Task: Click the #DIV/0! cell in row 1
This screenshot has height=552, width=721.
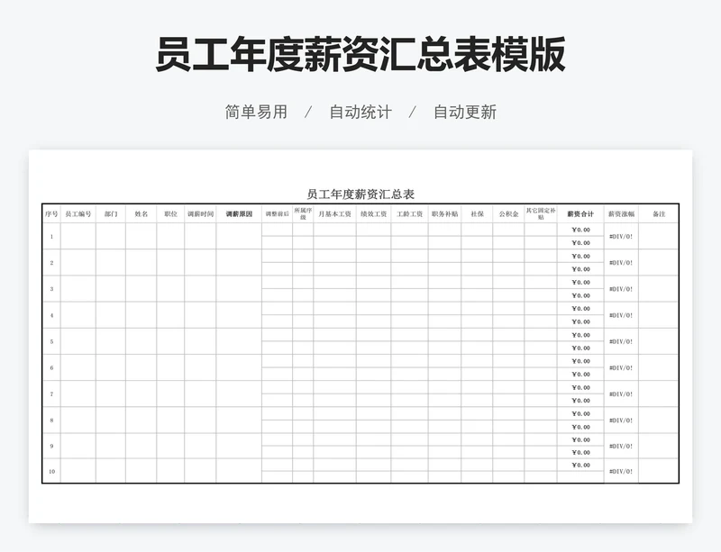Action: (x=621, y=237)
